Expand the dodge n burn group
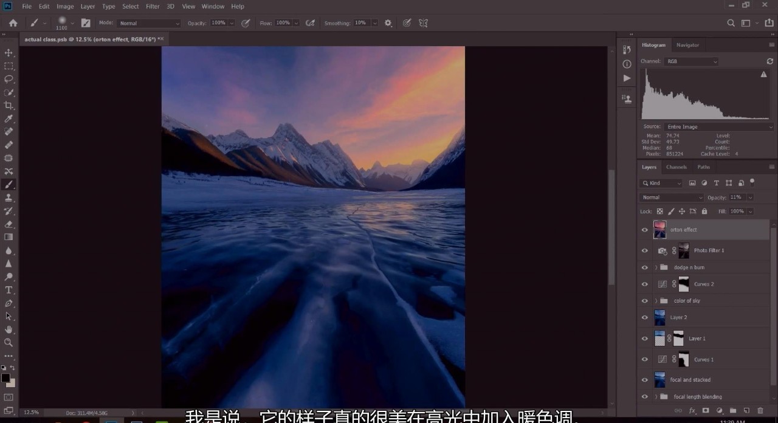The height and width of the screenshot is (423, 778). [656, 267]
